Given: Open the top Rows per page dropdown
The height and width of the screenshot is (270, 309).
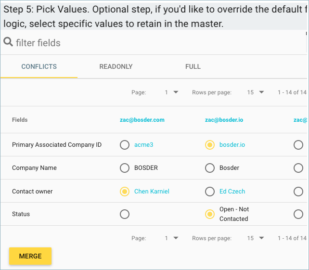Looking at the screenshot, I should pos(256,92).
